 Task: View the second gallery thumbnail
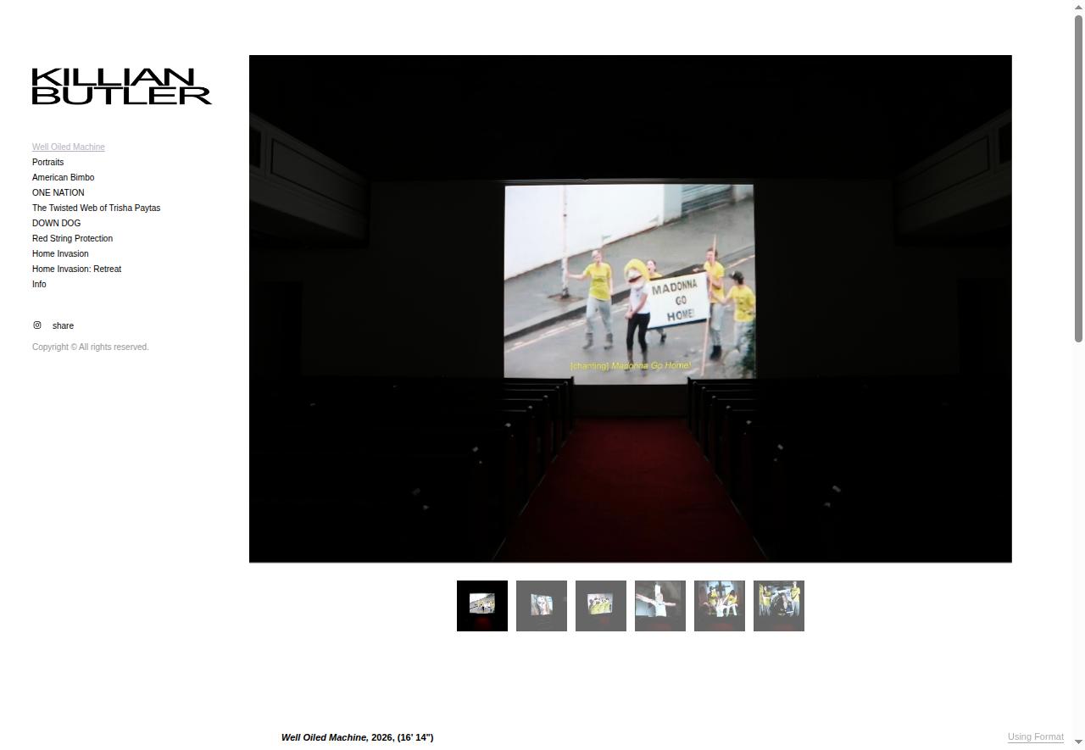pos(542,606)
